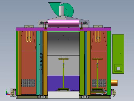
Task: Pick the right trolley base under the stand
Action: (98, 90)
